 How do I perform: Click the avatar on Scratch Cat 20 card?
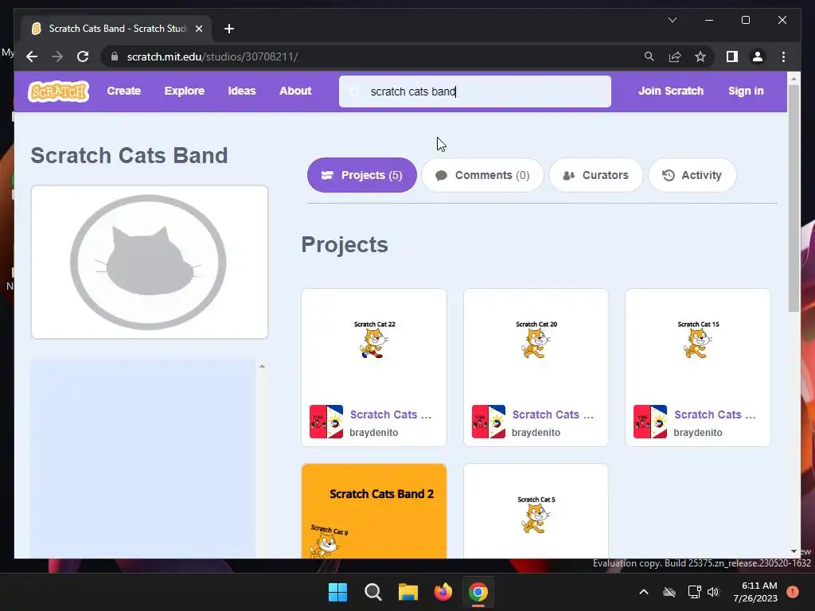tap(488, 422)
